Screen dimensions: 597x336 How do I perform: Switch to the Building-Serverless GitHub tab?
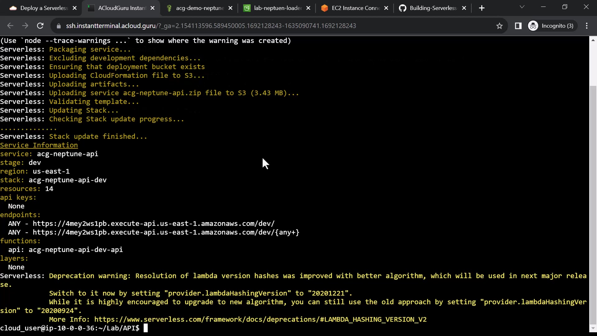[433, 8]
